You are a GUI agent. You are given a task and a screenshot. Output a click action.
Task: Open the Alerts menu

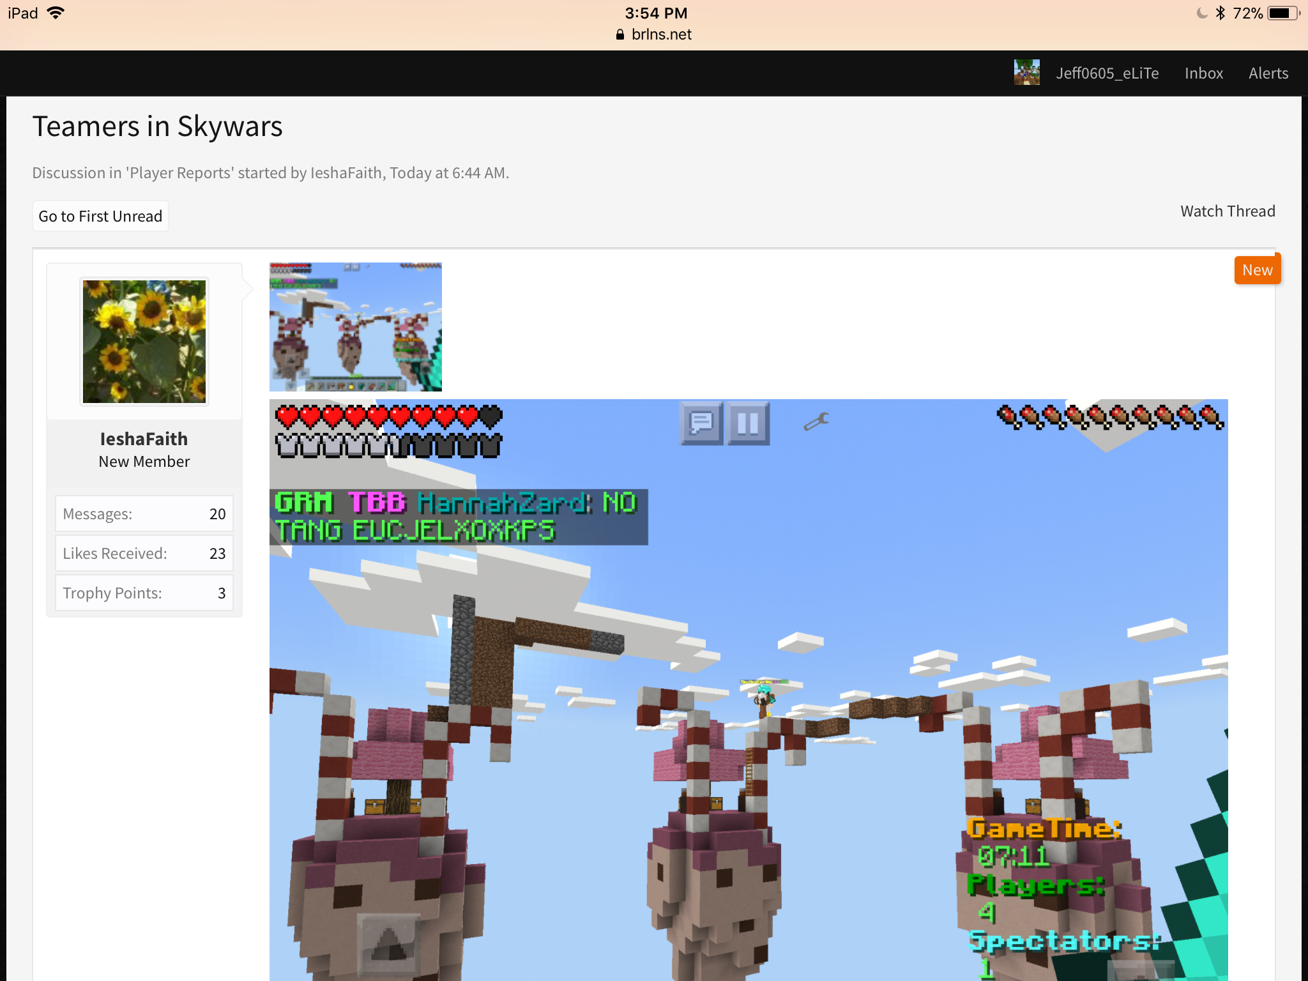tap(1268, 73)
